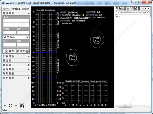The height and width of the screenshot is (114, 153).
Task: Open the 查看(V) menu
Action: click(16, 9)
